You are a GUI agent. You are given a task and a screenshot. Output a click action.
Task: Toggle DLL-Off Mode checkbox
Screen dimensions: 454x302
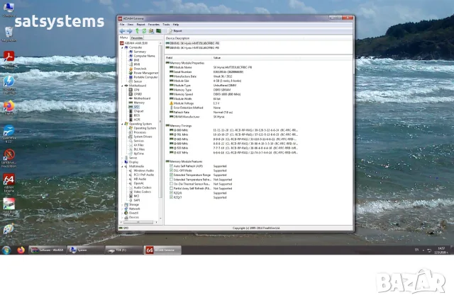pyautogui.click(x=171, y=170)
